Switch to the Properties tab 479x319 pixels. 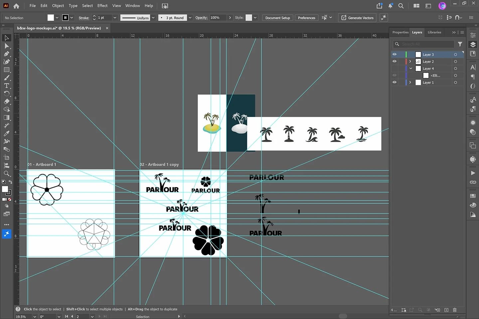click(400, 32)
